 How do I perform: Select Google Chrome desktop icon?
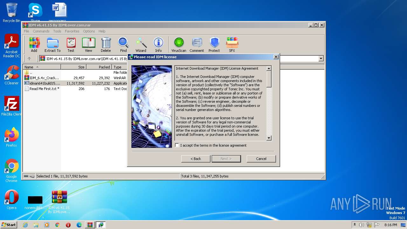(11, 171)
